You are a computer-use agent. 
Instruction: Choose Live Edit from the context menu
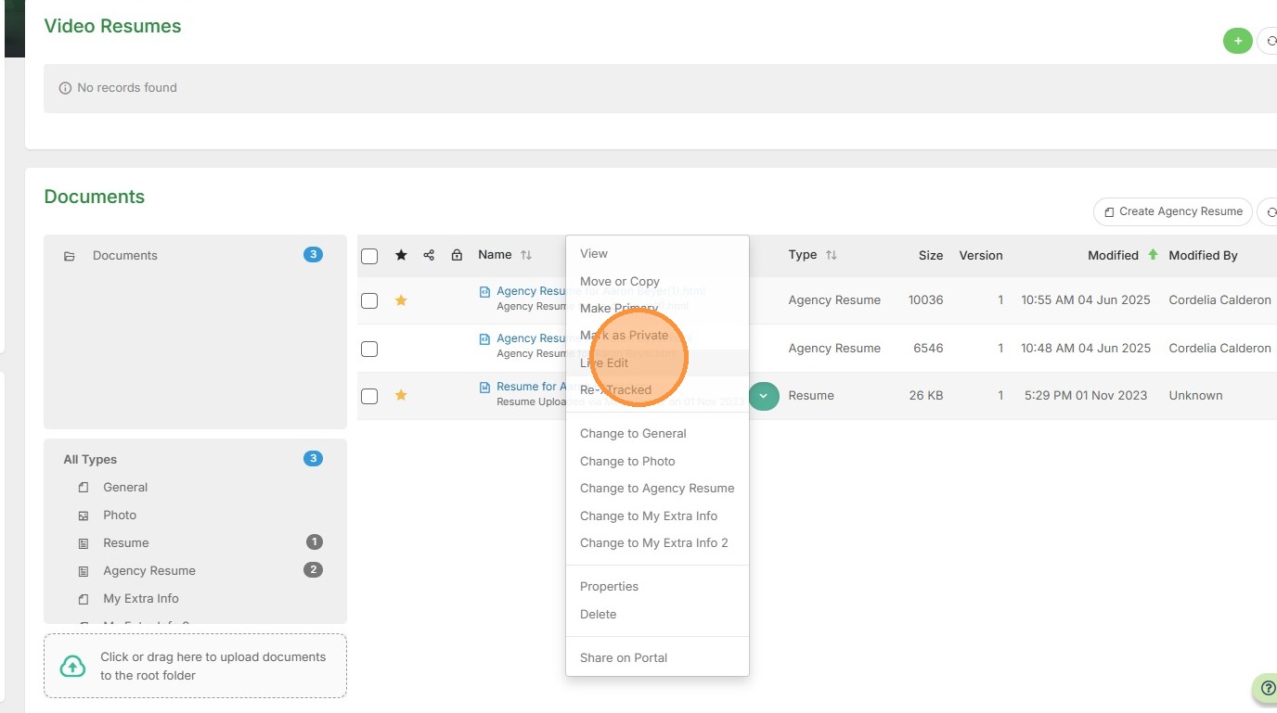click(657, 363)
